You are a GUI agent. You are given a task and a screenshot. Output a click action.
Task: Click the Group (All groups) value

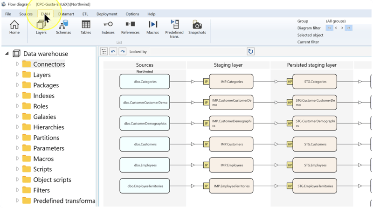336,21
